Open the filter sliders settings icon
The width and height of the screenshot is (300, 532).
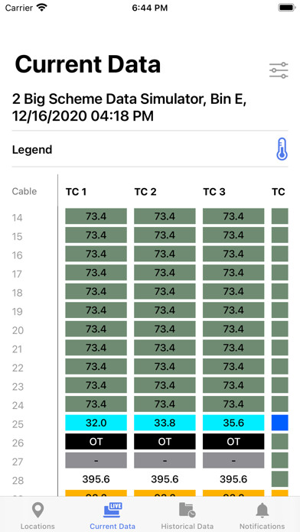point(279,70)
